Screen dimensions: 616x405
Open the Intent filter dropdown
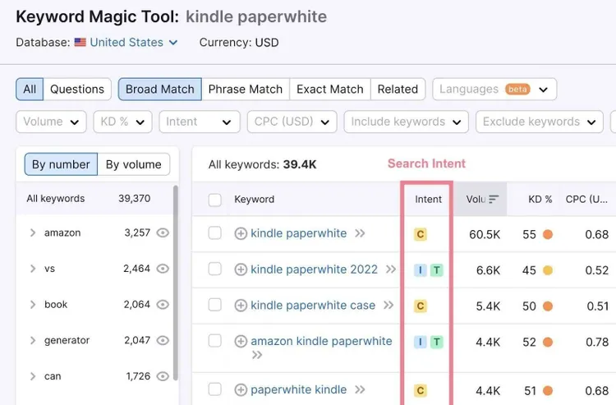coord(200,122)
